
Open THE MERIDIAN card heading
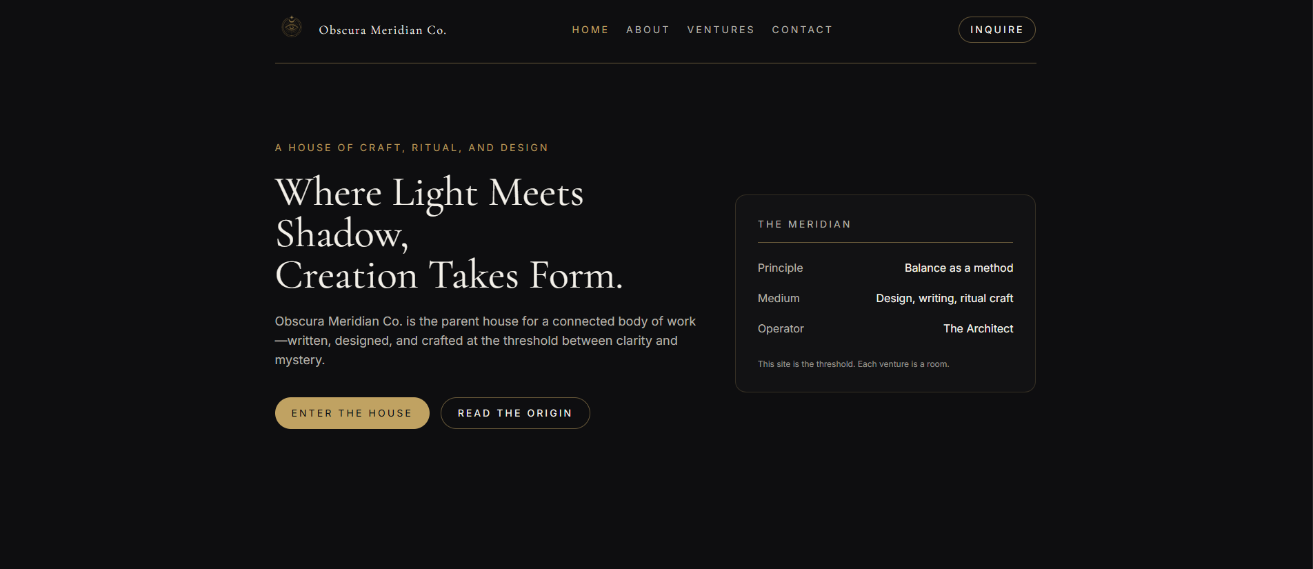click(804, 223)
